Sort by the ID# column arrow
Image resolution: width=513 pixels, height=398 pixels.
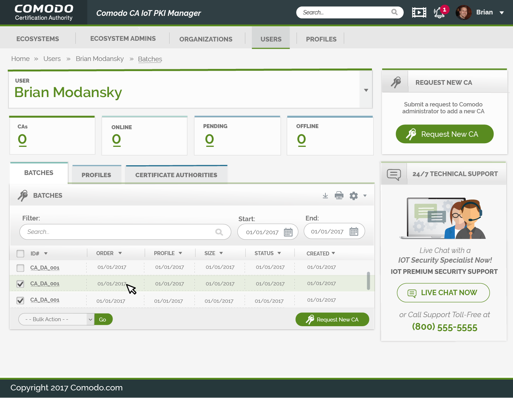pos(46,254)
